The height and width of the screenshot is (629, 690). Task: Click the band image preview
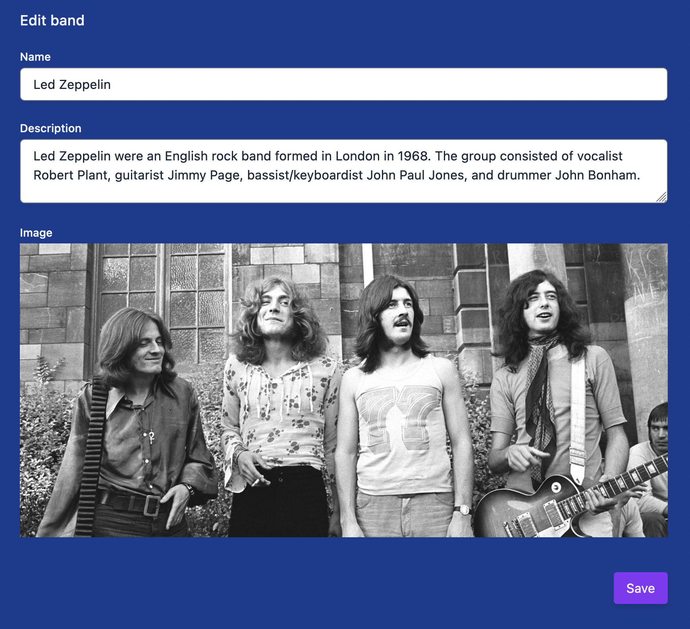point(343,390)
